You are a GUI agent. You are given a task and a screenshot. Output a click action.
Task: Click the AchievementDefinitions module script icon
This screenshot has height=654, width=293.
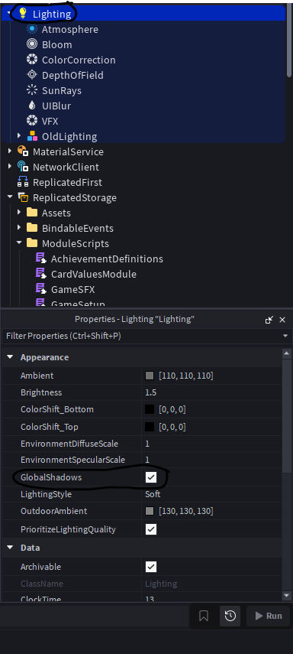coord(40,259)
